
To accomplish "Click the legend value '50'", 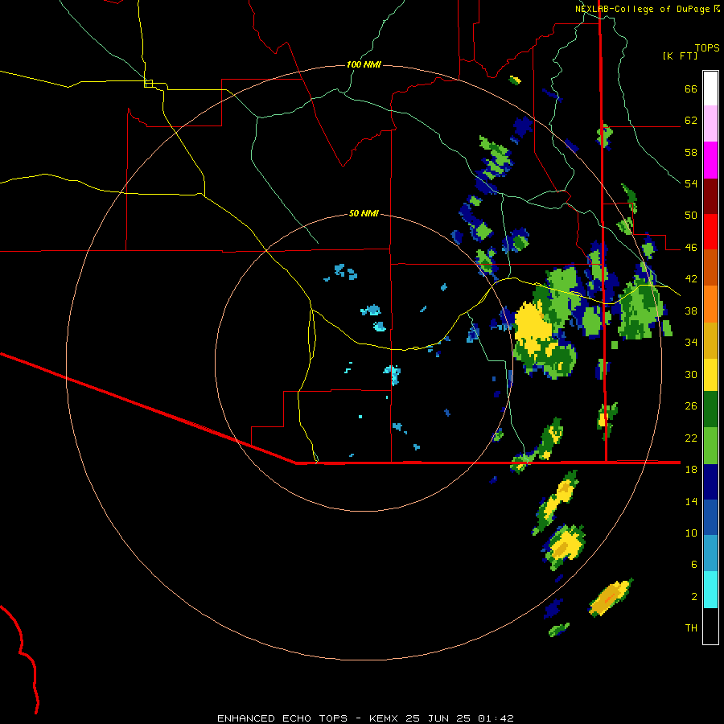I will point(691,216).
